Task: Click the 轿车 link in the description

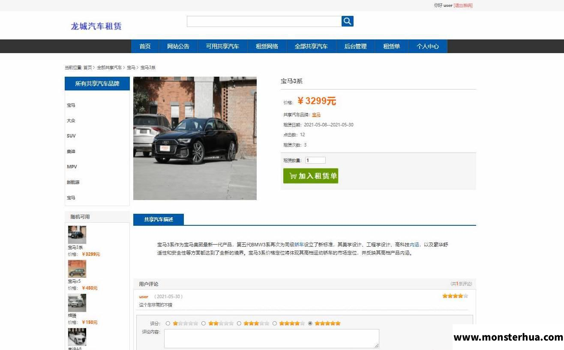Action: (299, 245)
